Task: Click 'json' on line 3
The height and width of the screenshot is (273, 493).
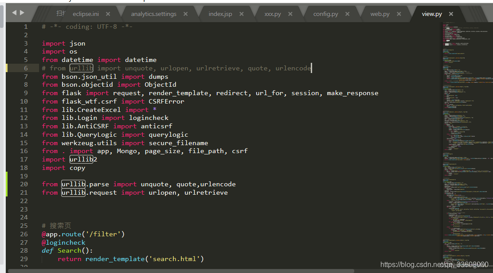Action: 77,44
